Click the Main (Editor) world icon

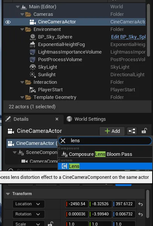tap(24, 7)
